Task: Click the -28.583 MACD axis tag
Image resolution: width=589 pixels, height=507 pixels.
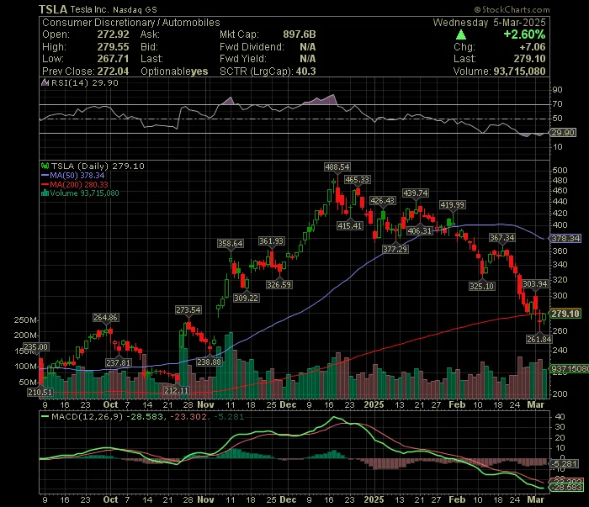Action: coord(567,488)
